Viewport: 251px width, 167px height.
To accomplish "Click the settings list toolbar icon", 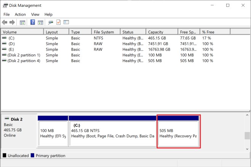I will pyautogui.click(x=66, y=22).
